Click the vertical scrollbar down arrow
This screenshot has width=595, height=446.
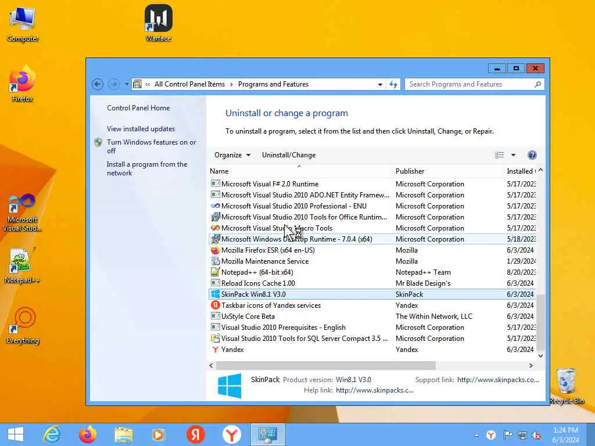(541, 356)
